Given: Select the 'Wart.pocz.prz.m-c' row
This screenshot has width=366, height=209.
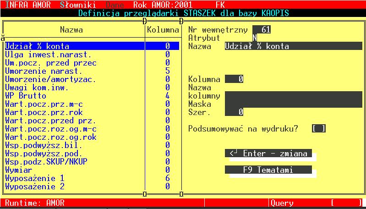Looking at the screenshot, I should point(92,104).
